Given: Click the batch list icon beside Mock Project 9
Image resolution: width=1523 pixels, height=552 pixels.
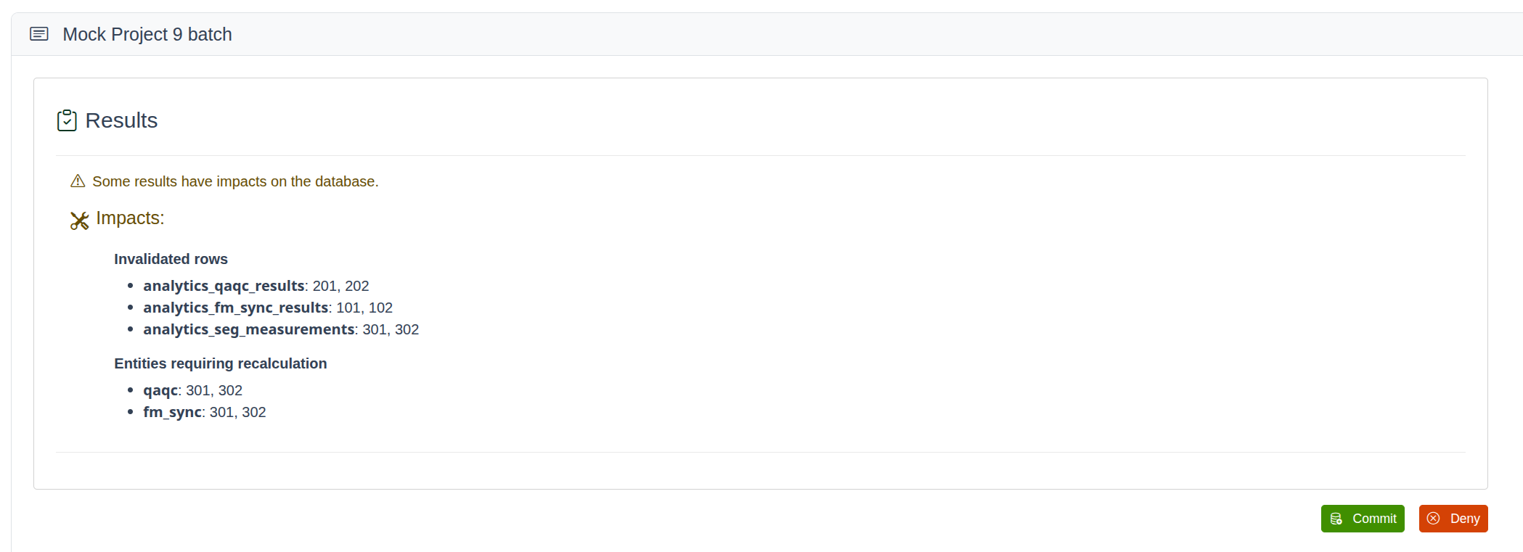Looking at the screenshot, I should coord(39,34).
